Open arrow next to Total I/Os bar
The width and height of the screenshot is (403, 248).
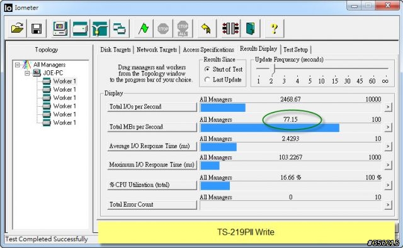coord(388,107)
